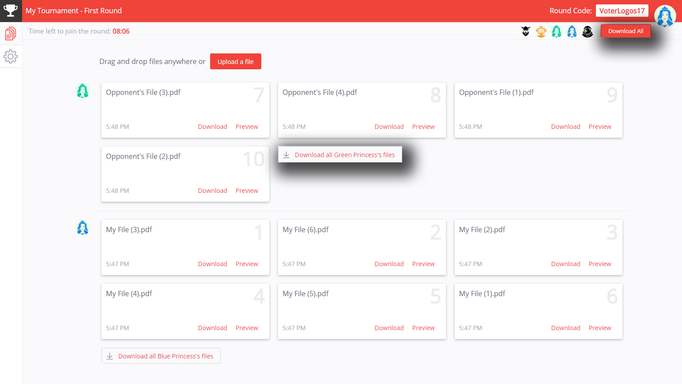Download Opponent's File (2).pdf

click(x=212, y=191)
